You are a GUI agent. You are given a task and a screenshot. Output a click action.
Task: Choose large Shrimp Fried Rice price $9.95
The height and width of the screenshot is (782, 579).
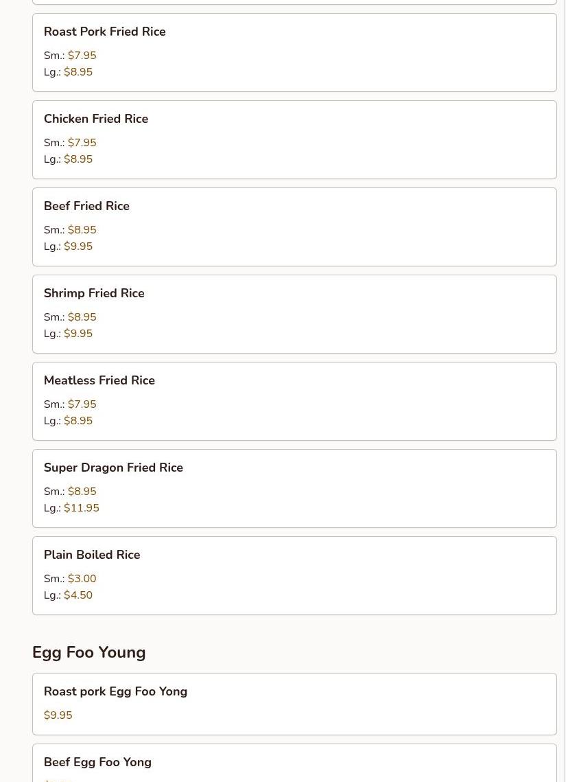pos(78,334)
